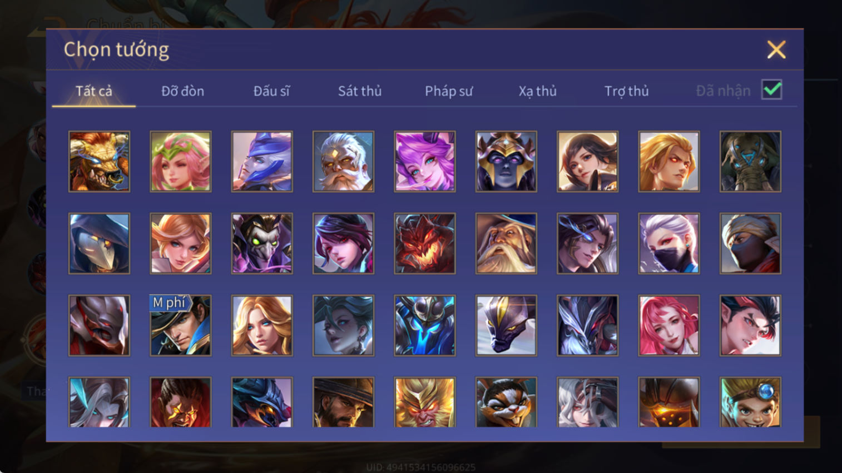The width and height of the screenshot is (842, 473).
Task: Select the plague-doctor hooded hero portrait
Action: pos(100,244)
